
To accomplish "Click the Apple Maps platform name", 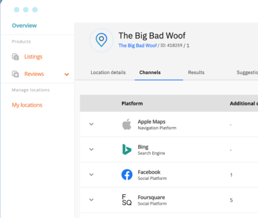I will point(152,122).
